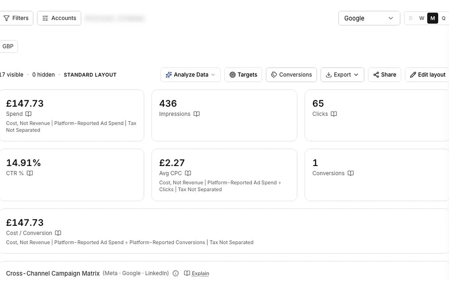Open the book icon next to Clicks
The height and width of the screenshot is (281, 449).
[334, 114]
